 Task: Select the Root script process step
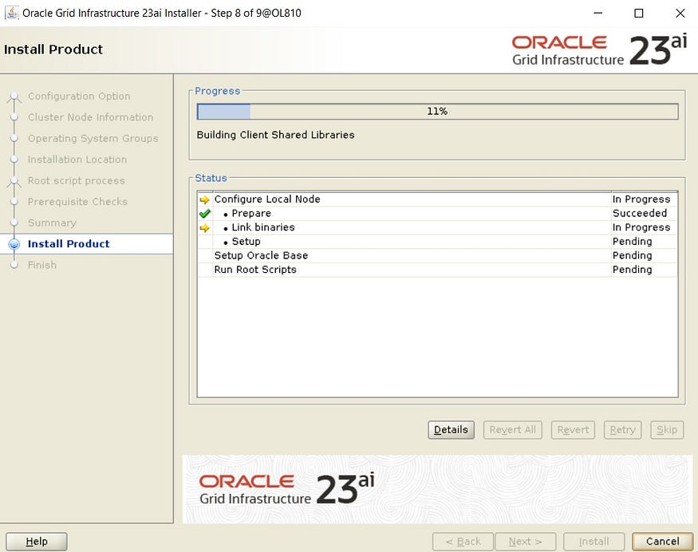(76, 181)
